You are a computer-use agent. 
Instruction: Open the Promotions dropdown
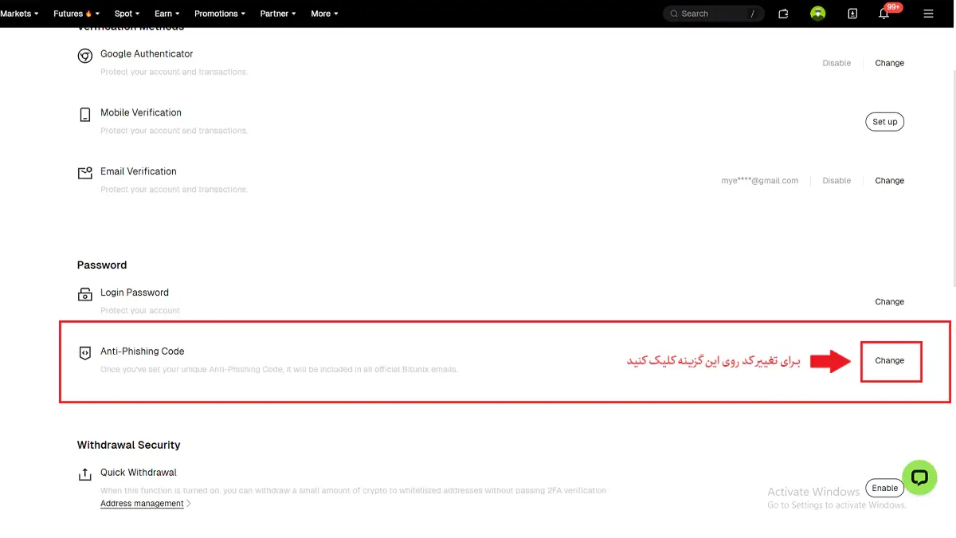(x=220, y=14)
